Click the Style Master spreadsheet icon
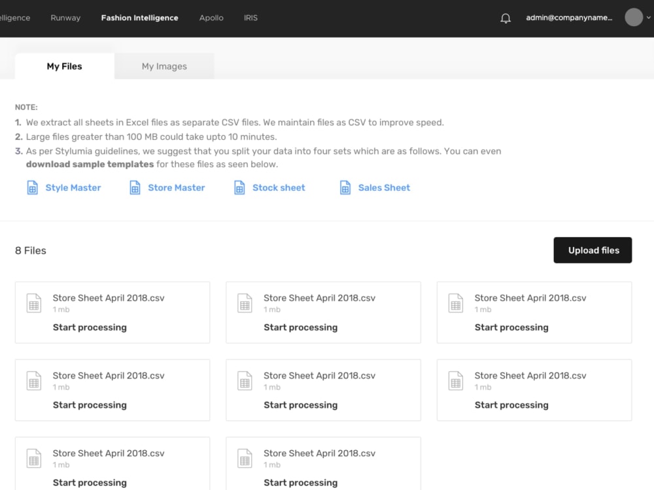Image resolution: width=654 pixels, height=490 pixels. click(x=33, y=188)
